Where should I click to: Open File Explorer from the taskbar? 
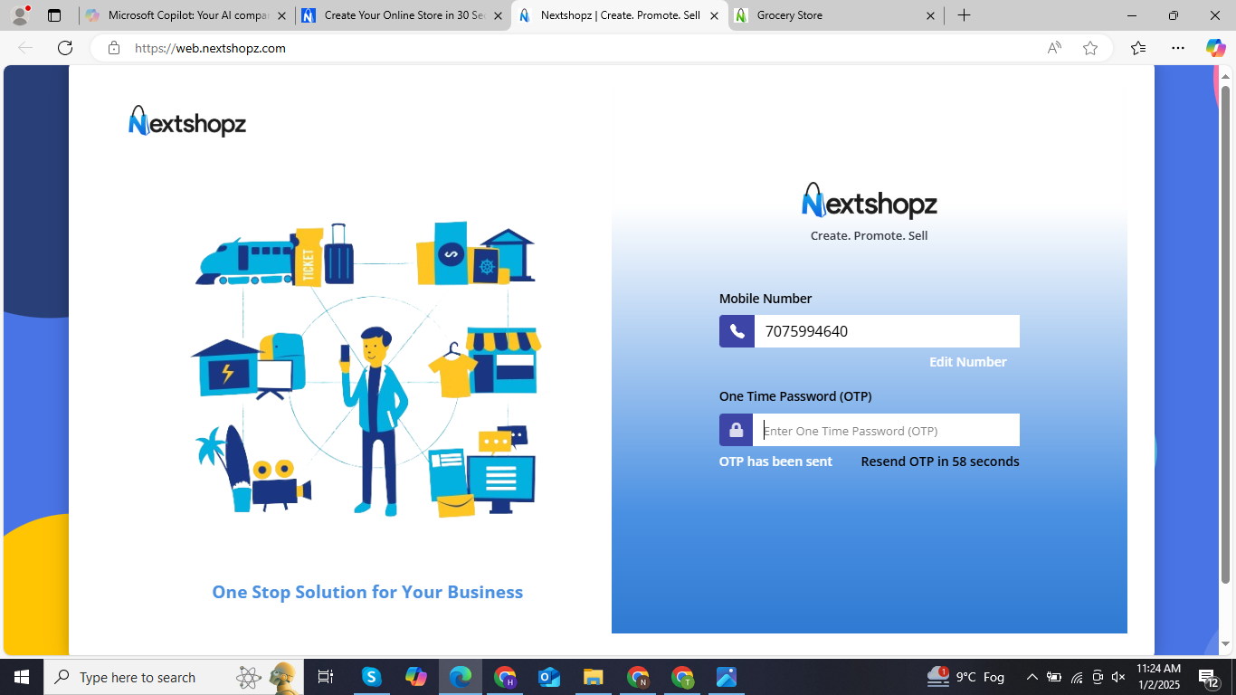click(x=594, y=677)
